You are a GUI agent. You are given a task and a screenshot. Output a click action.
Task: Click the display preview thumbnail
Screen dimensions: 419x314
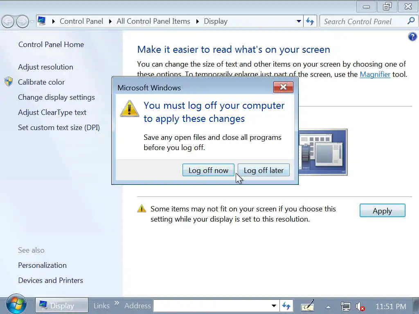click(x=323, y=152)
